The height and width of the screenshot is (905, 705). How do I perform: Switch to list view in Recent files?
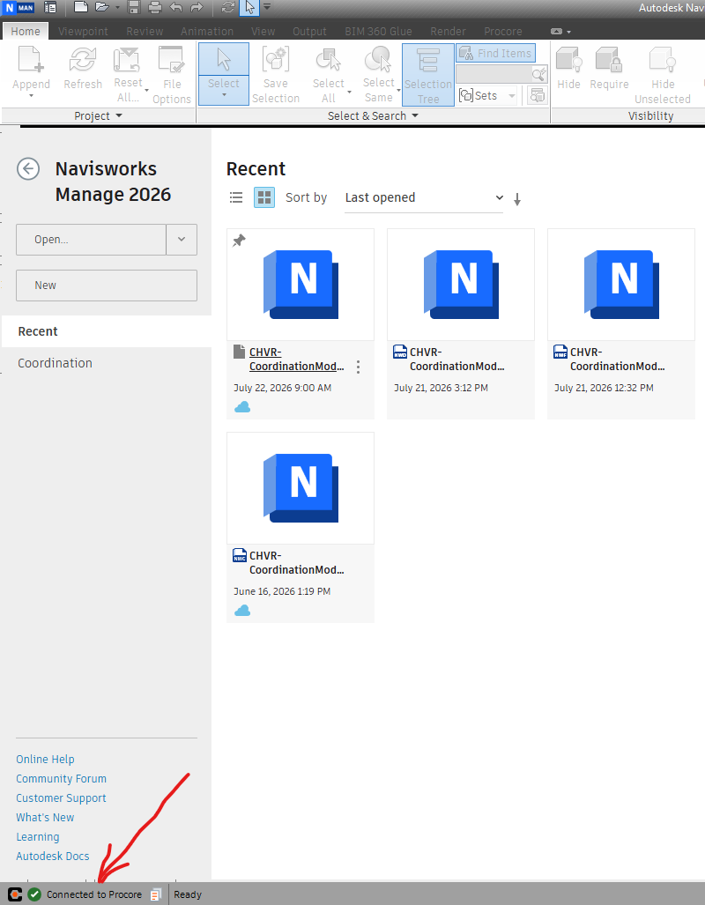click(236, 197)
